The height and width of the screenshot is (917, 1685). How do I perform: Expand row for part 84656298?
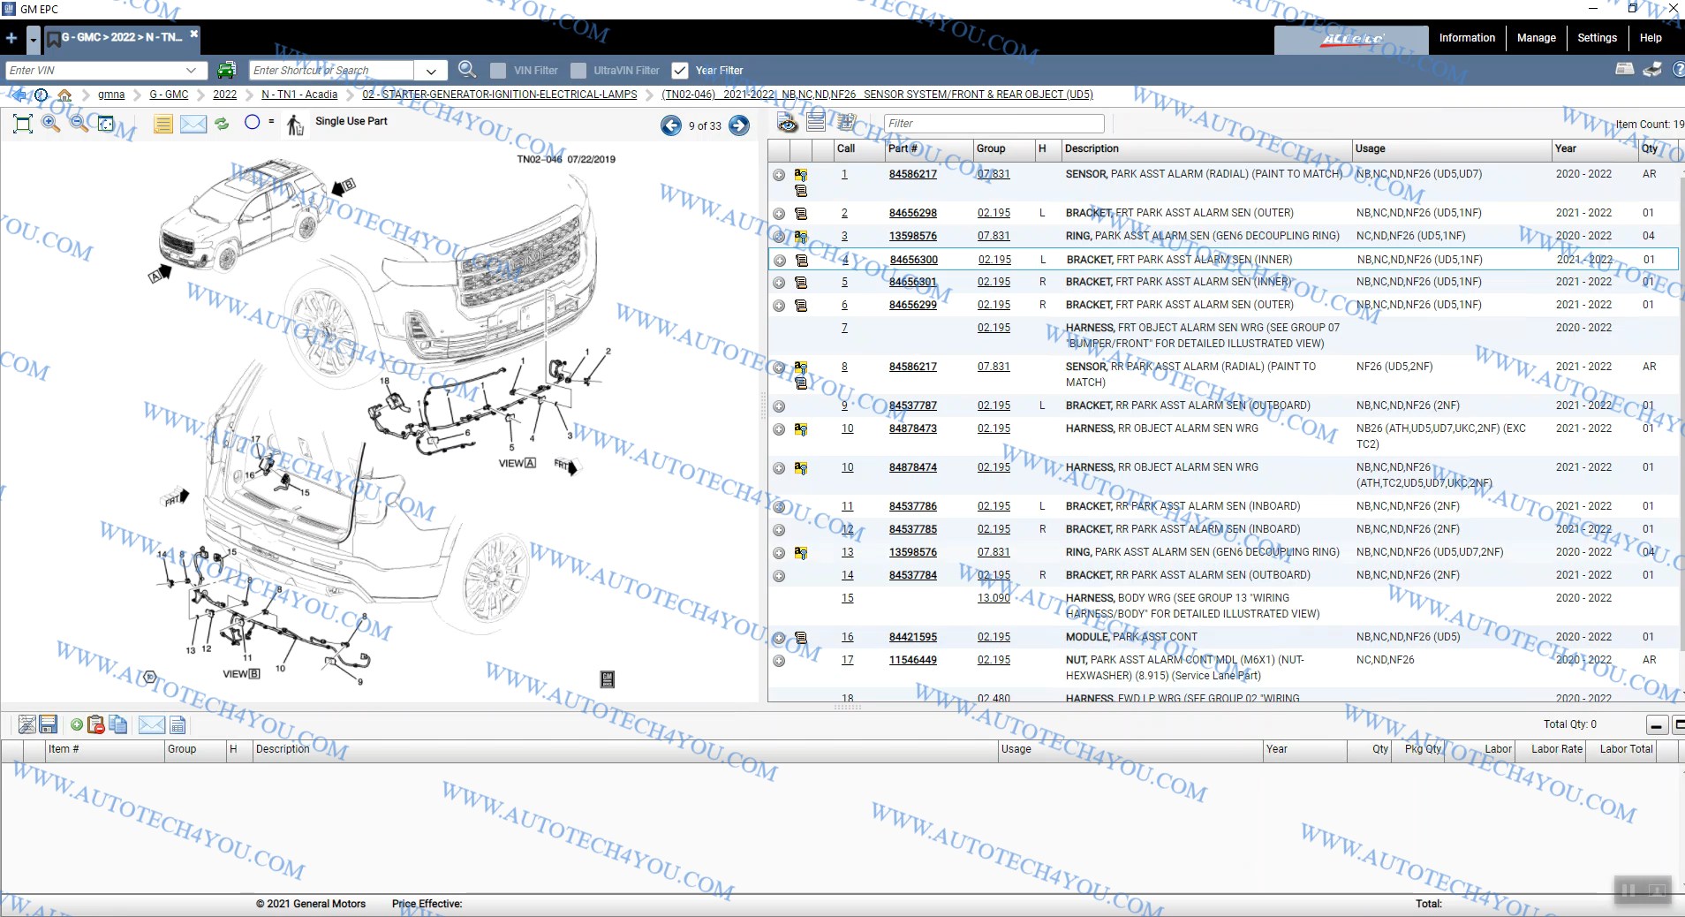(x=779, y=214)
